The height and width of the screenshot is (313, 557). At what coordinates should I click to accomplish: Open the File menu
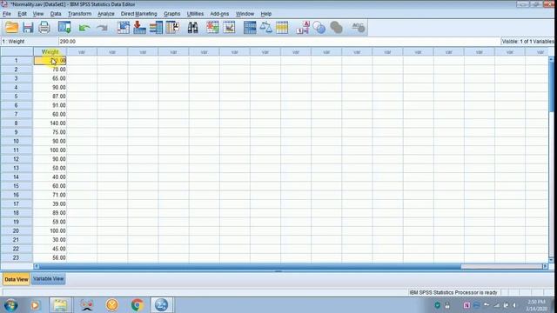click(7, 14)
